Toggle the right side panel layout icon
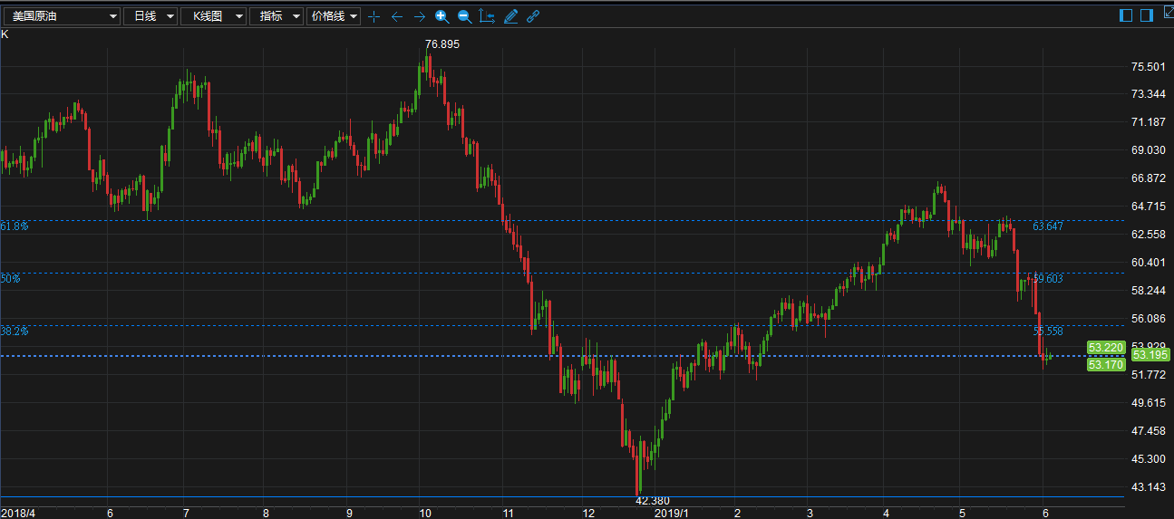 (x=1147, y=15)
